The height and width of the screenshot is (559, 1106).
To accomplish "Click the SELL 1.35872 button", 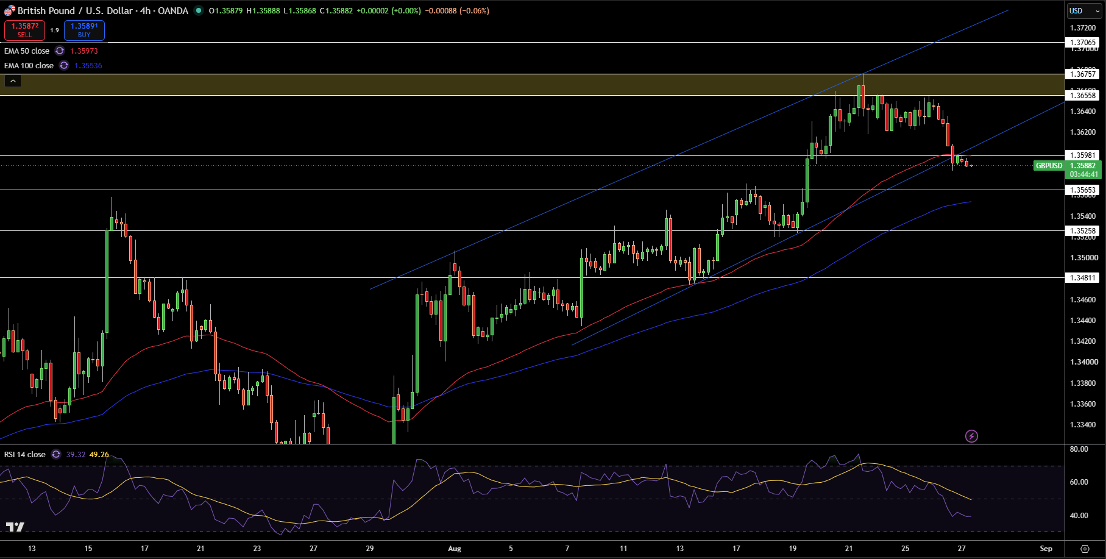I will coord(24,30).
